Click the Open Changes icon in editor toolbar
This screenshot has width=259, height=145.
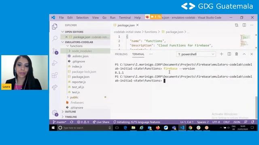coord(236,25)
